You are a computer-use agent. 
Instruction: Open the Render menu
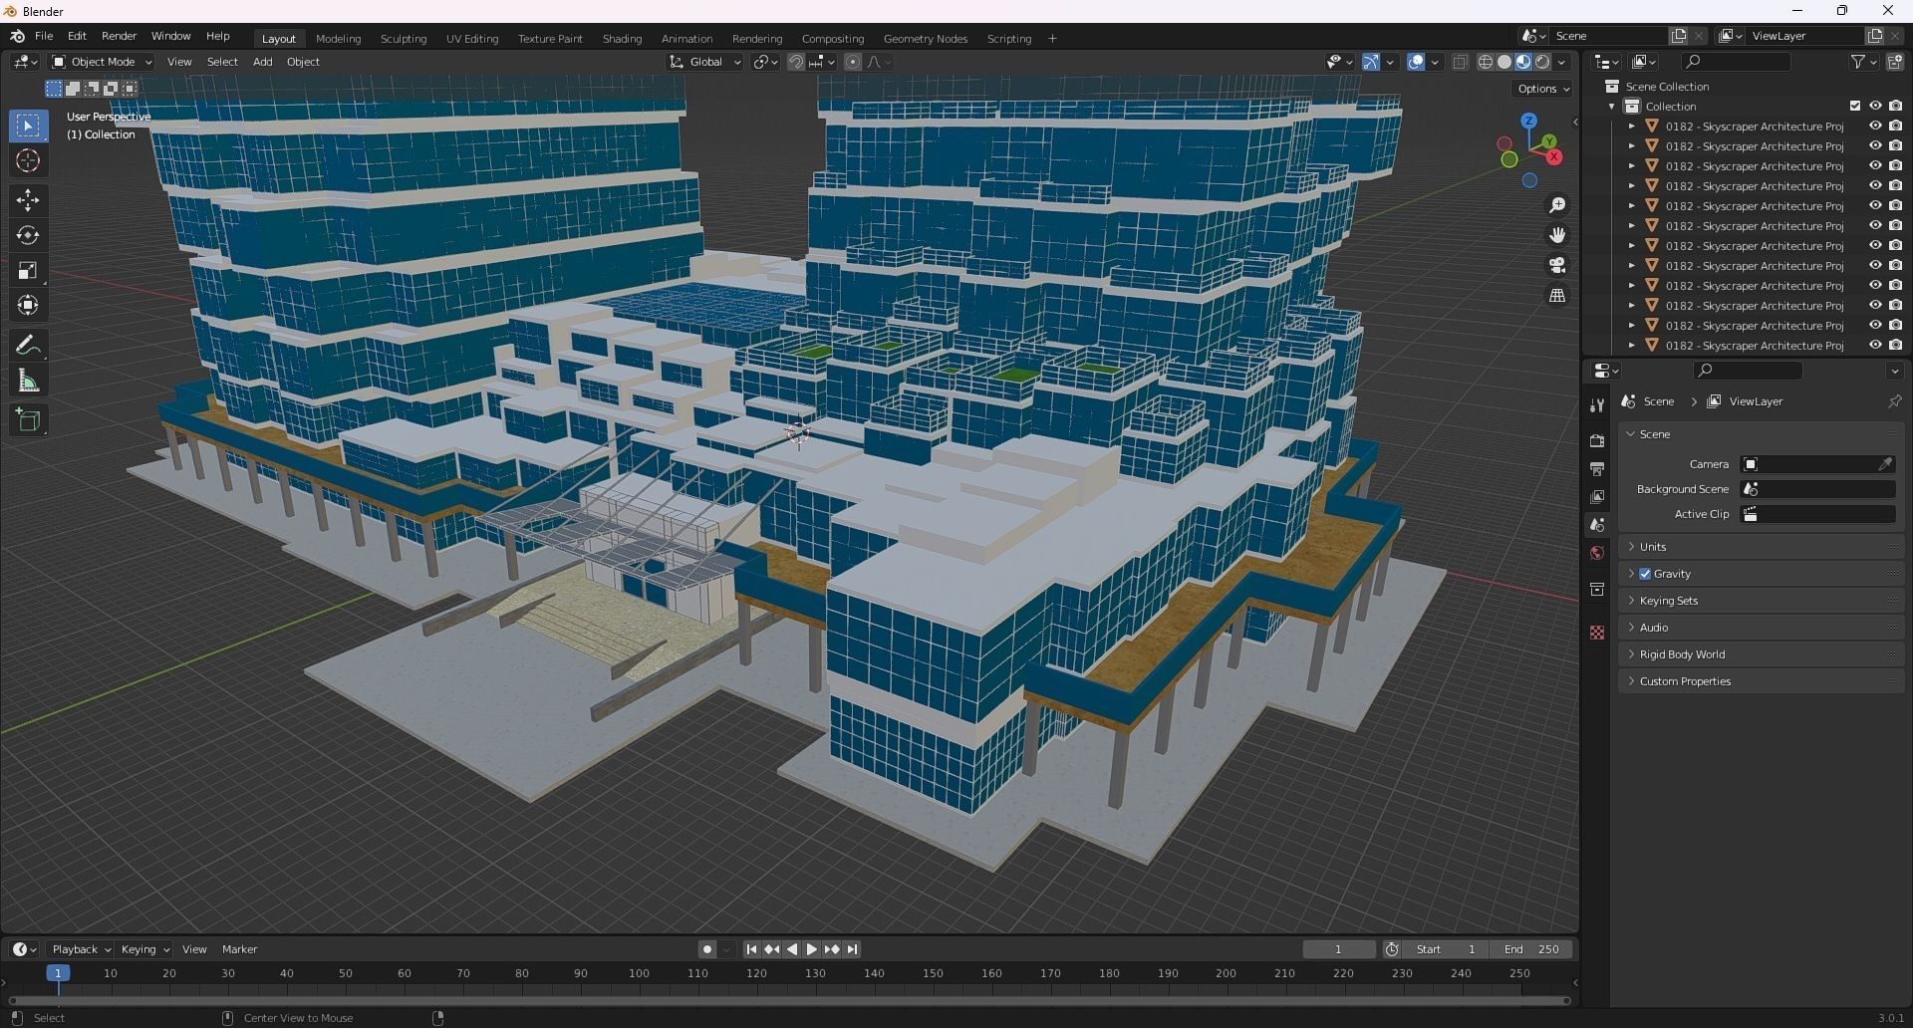119,36
